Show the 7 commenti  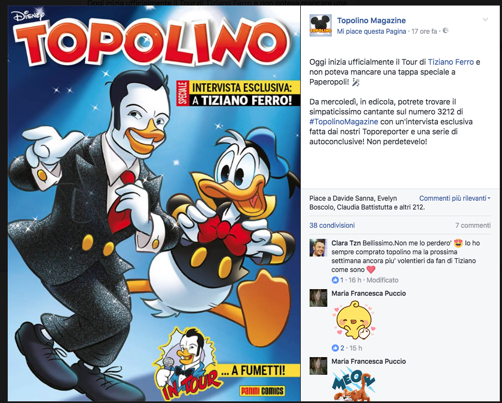click(x=473, y=226)
